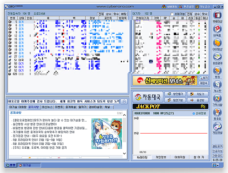Image resolution: width=228 pixels, height=173 pixels.
Task: Switch to the My레이팅 tab
Action: pos(142,157)
